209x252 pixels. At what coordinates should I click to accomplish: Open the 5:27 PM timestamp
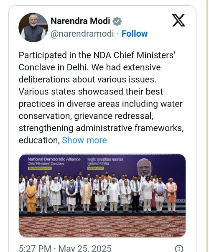click(35, 248)
